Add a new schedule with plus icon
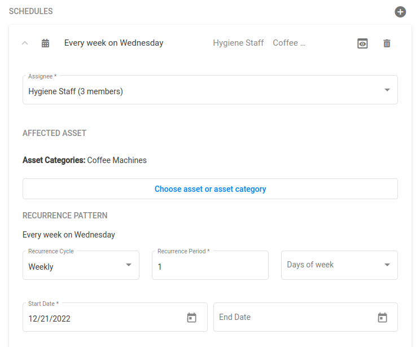This screenshot has height=347, width=420. (400, 12)
